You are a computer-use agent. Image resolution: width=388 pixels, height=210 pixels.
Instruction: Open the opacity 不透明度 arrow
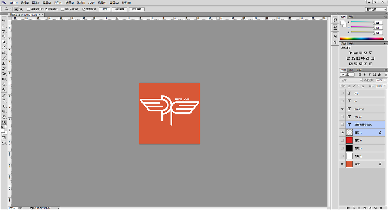pos(385,80)
